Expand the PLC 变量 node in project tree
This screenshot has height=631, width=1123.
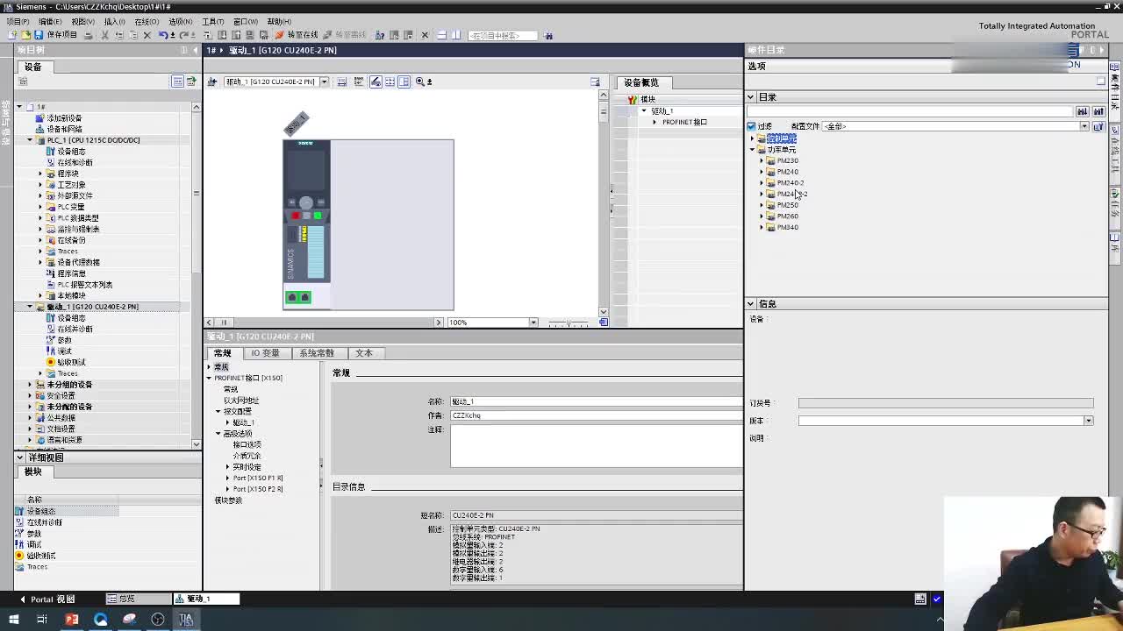tap(40, 207)
